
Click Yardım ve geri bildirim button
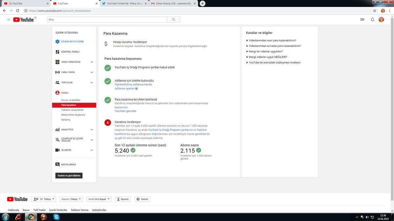click(69, 175)
